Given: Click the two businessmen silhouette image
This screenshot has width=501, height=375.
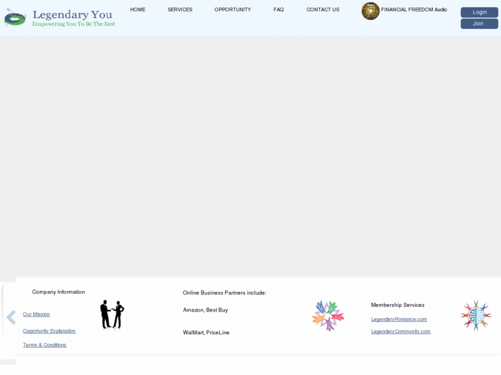Looking at the screenshot, I should click(112, 314).
